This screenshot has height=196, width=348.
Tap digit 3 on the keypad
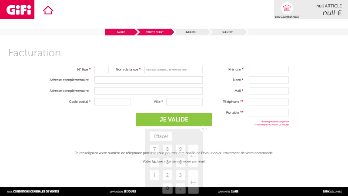[x=180, y=175]
